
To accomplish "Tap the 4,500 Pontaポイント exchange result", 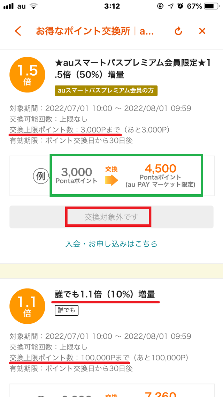I will (160, 175).
